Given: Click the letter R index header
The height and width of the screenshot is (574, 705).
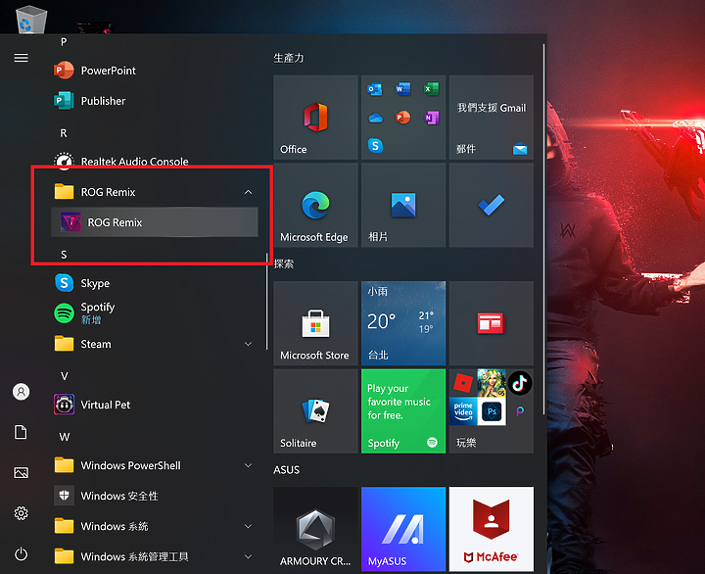Looking at the screenshot, I should point(64,133).
